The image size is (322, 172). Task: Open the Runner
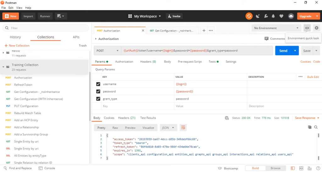click(x=45, y=16)
